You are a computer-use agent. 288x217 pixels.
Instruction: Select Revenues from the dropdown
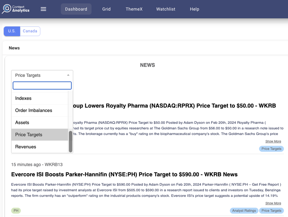pyautogui.click(x=26, y=147)
